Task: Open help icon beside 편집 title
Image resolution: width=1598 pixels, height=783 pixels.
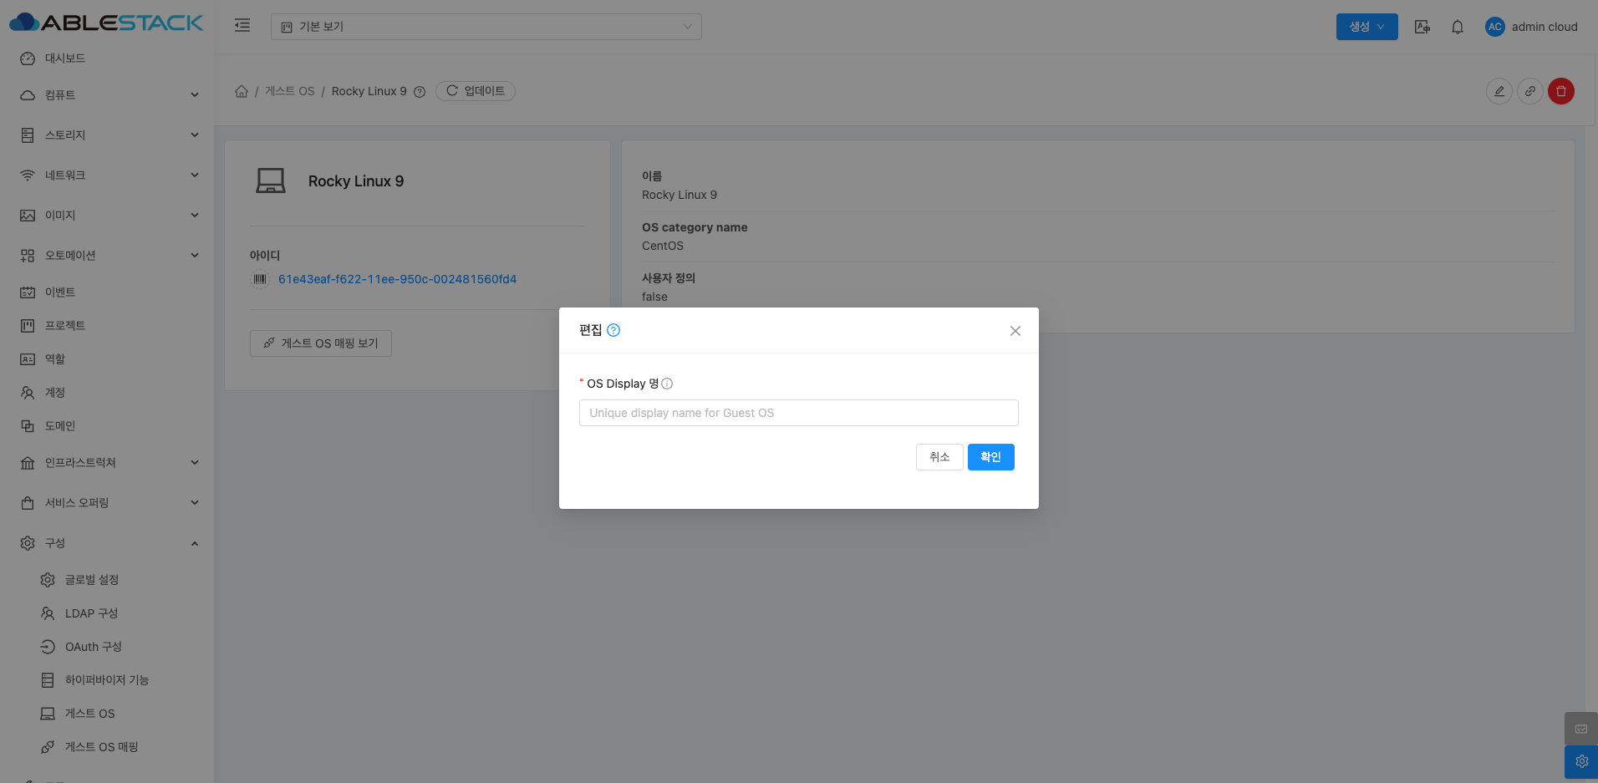Action: (613, 330)
